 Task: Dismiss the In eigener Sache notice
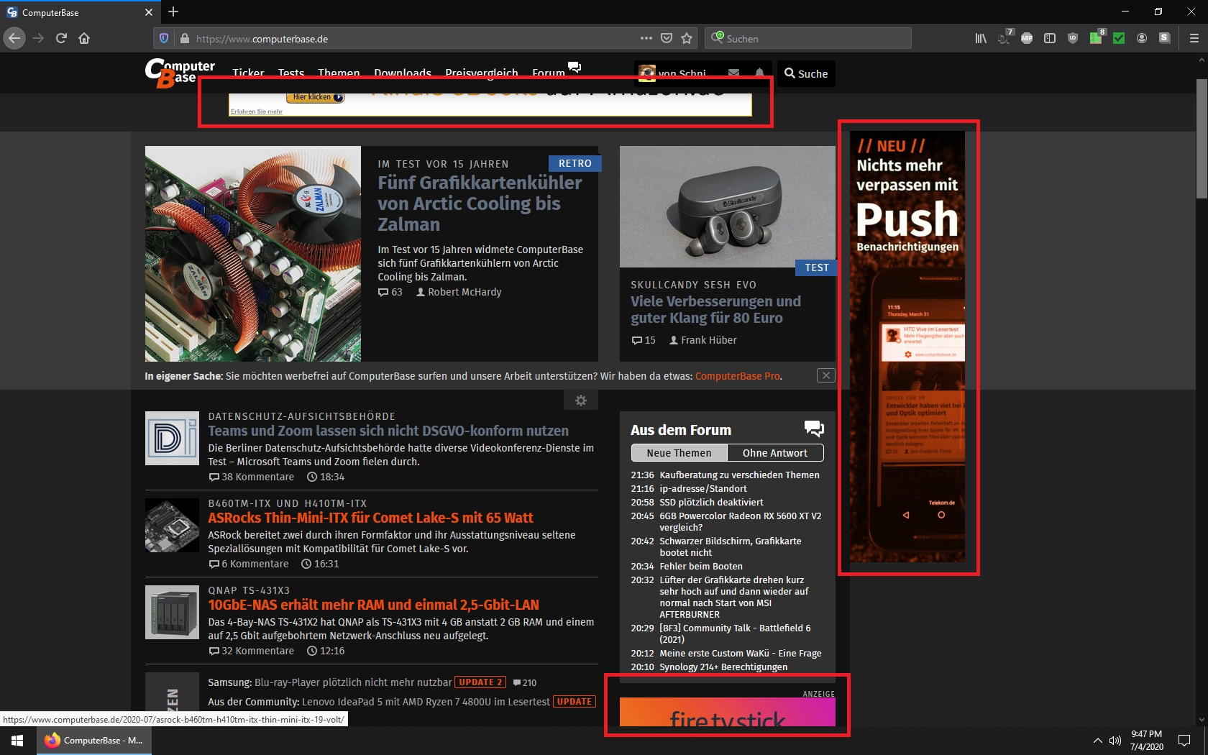point(826,375)
